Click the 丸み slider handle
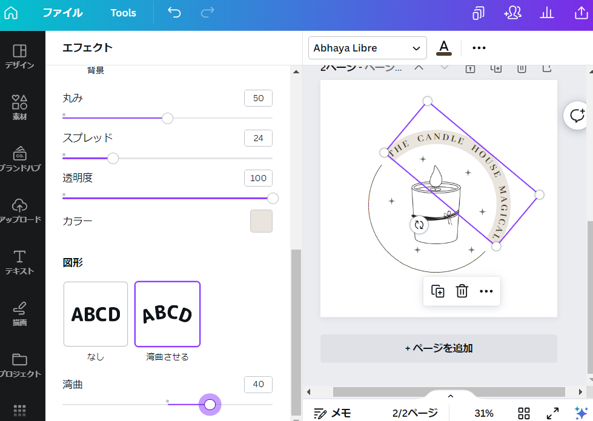Viewport: 593px width, 421px height. click(168, 118)
